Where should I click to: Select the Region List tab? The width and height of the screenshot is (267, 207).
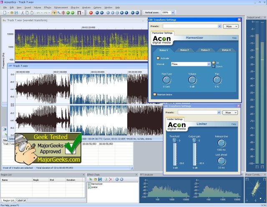click(8, 200)
